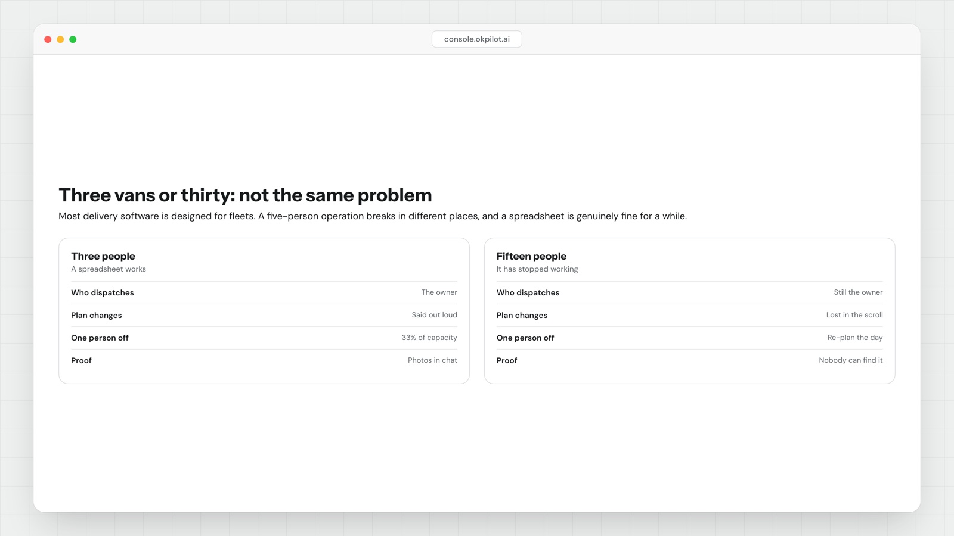Image resolution: width=954 pixels, height=536 pixels.
Task: Click the 'Three people' card title
Action: coord(103,256)
